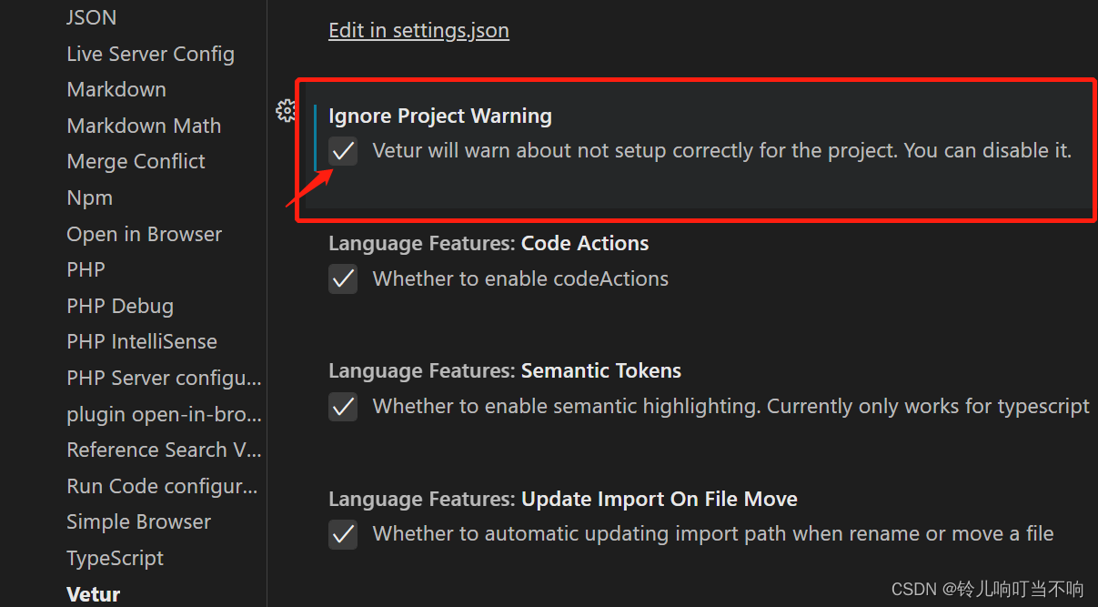This screenshot has height=607, width=1098.
Task: Select the JSON settings category
Action: pyautogui.click(x=91, y=17)
